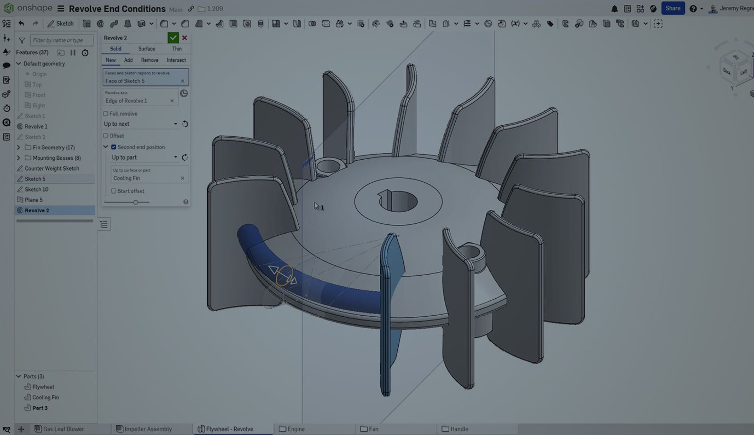Check the Offset checkbox

click(106, 136)
